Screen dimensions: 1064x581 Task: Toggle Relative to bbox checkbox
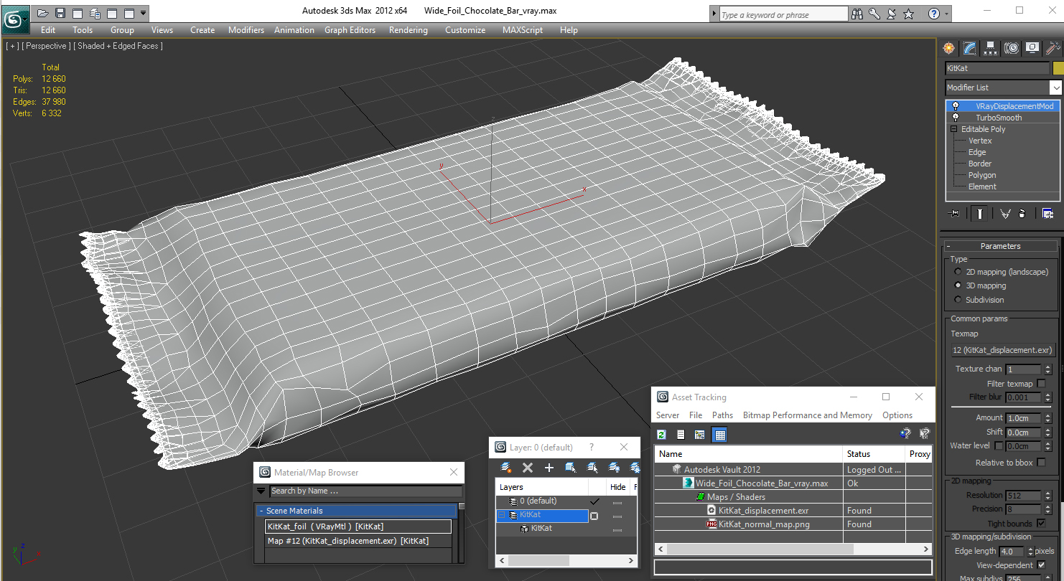tap(1042, 463)
